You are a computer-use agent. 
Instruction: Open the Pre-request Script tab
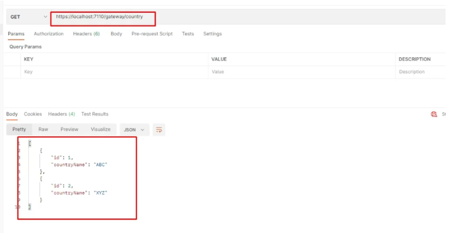tap(152, 34)
